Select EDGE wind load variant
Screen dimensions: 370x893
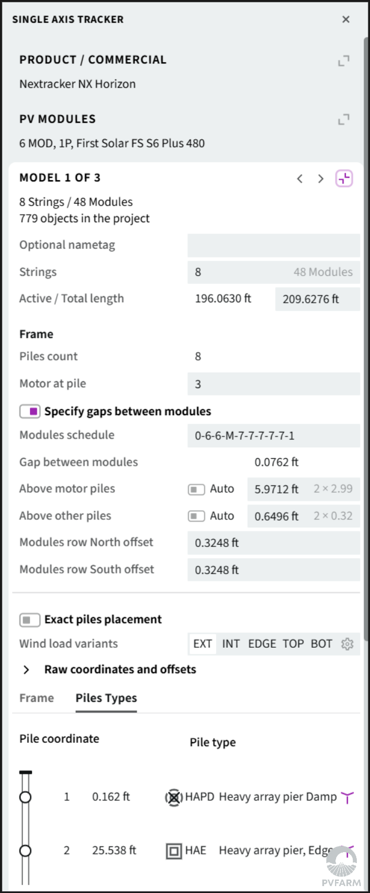[262, 644]
